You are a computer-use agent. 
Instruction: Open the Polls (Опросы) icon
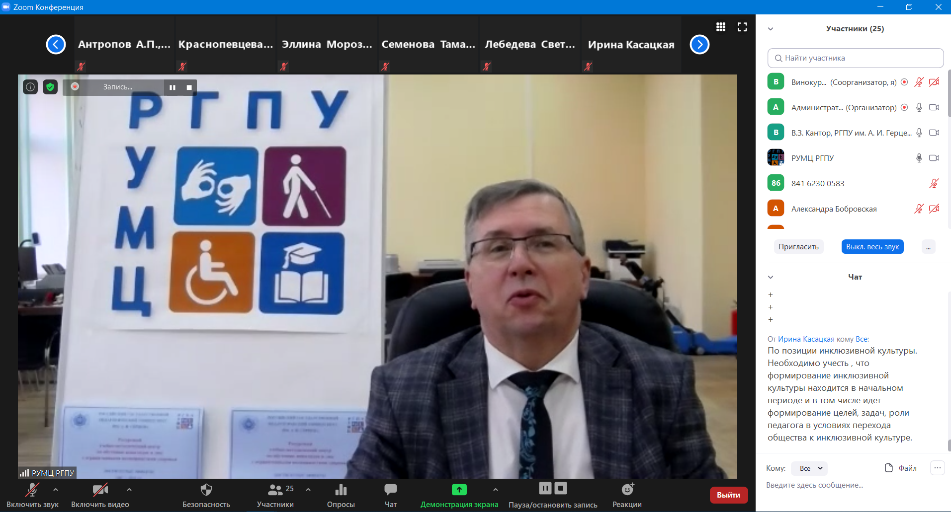(x=341, y=495)
